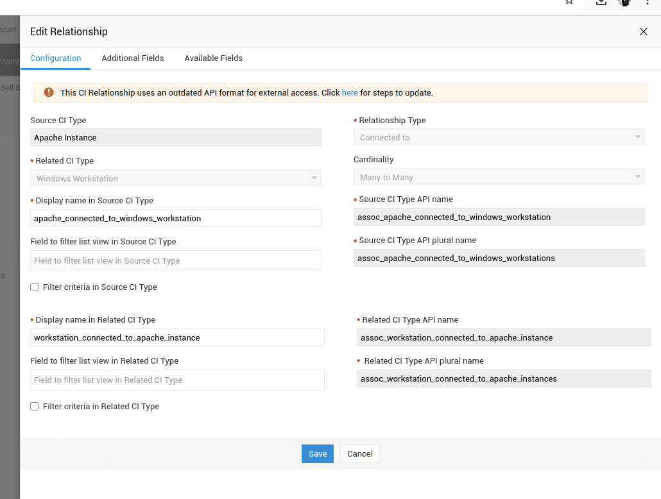Screen dimensions: 661x499
Task: Switch to the Additional Fields tab
Action: point(133,58)
